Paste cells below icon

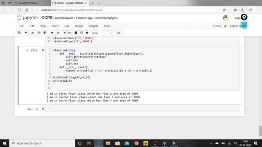pyautogui.click(x=45, y=33)
